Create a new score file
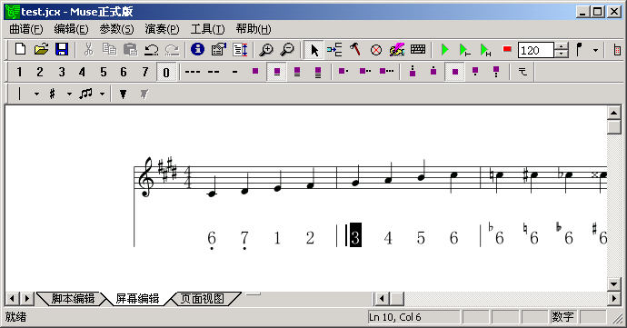 coord(20,50)
